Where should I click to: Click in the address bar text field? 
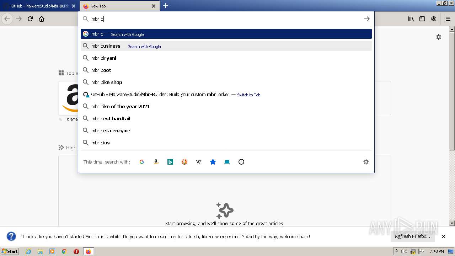[226, 19]
